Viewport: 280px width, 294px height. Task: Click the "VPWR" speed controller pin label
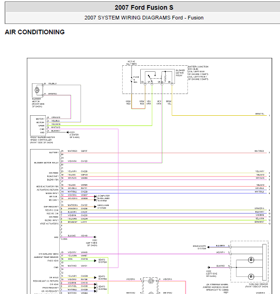(42, 125)
